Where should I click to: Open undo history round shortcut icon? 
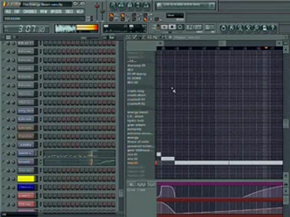point(223,28)
